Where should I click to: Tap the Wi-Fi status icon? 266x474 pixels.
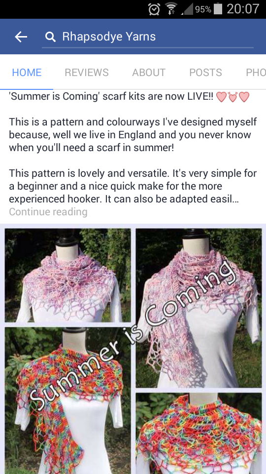pyautogui.click(x=171, y=9)
